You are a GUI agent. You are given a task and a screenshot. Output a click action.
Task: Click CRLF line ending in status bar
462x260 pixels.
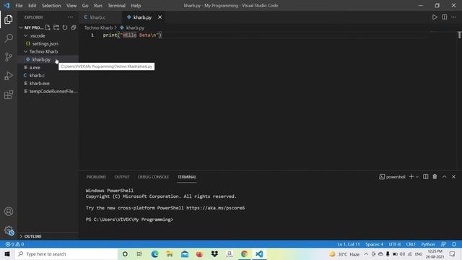[411, 244]
